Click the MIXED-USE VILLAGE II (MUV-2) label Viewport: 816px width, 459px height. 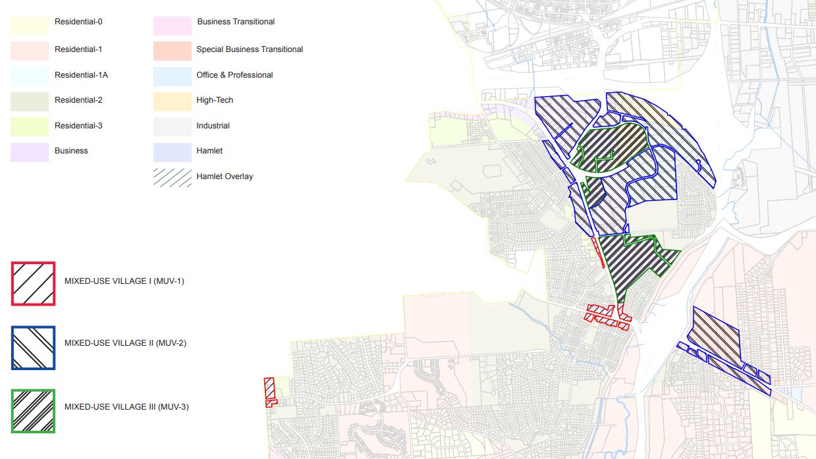click(x=125, y=343)
